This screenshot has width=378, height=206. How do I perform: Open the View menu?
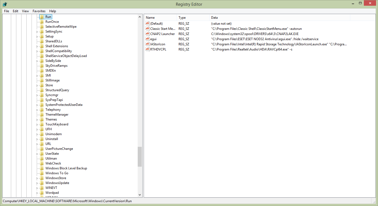[x=26, y=11]
